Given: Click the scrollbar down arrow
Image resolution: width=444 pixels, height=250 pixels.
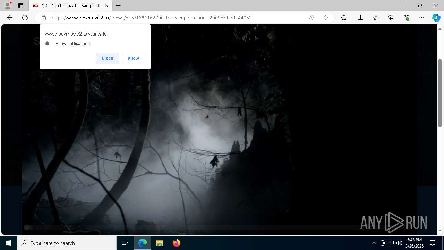Looking at the screenshot, I should (440, 230).
